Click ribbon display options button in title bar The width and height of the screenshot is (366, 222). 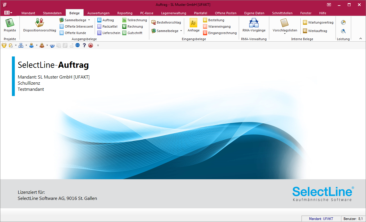(329, 5)
